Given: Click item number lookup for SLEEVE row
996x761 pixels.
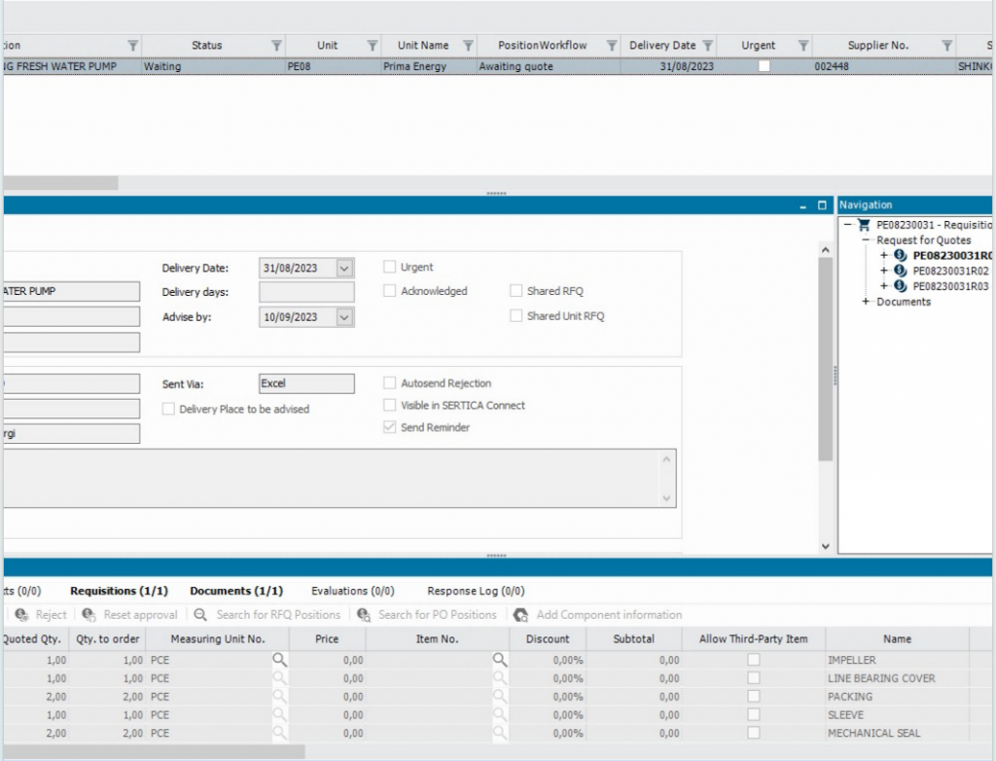Looking at the screenshot, I should coord(500,715).
